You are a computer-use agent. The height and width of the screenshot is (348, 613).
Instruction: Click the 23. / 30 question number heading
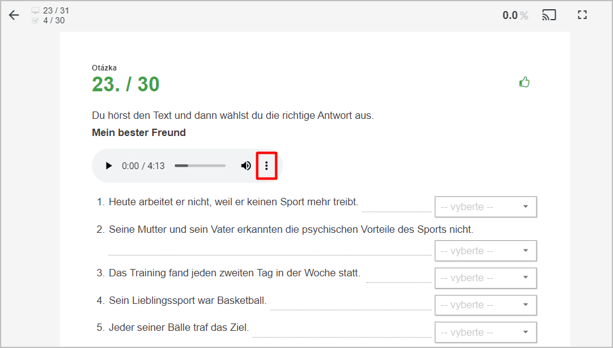tap(126, 84)
